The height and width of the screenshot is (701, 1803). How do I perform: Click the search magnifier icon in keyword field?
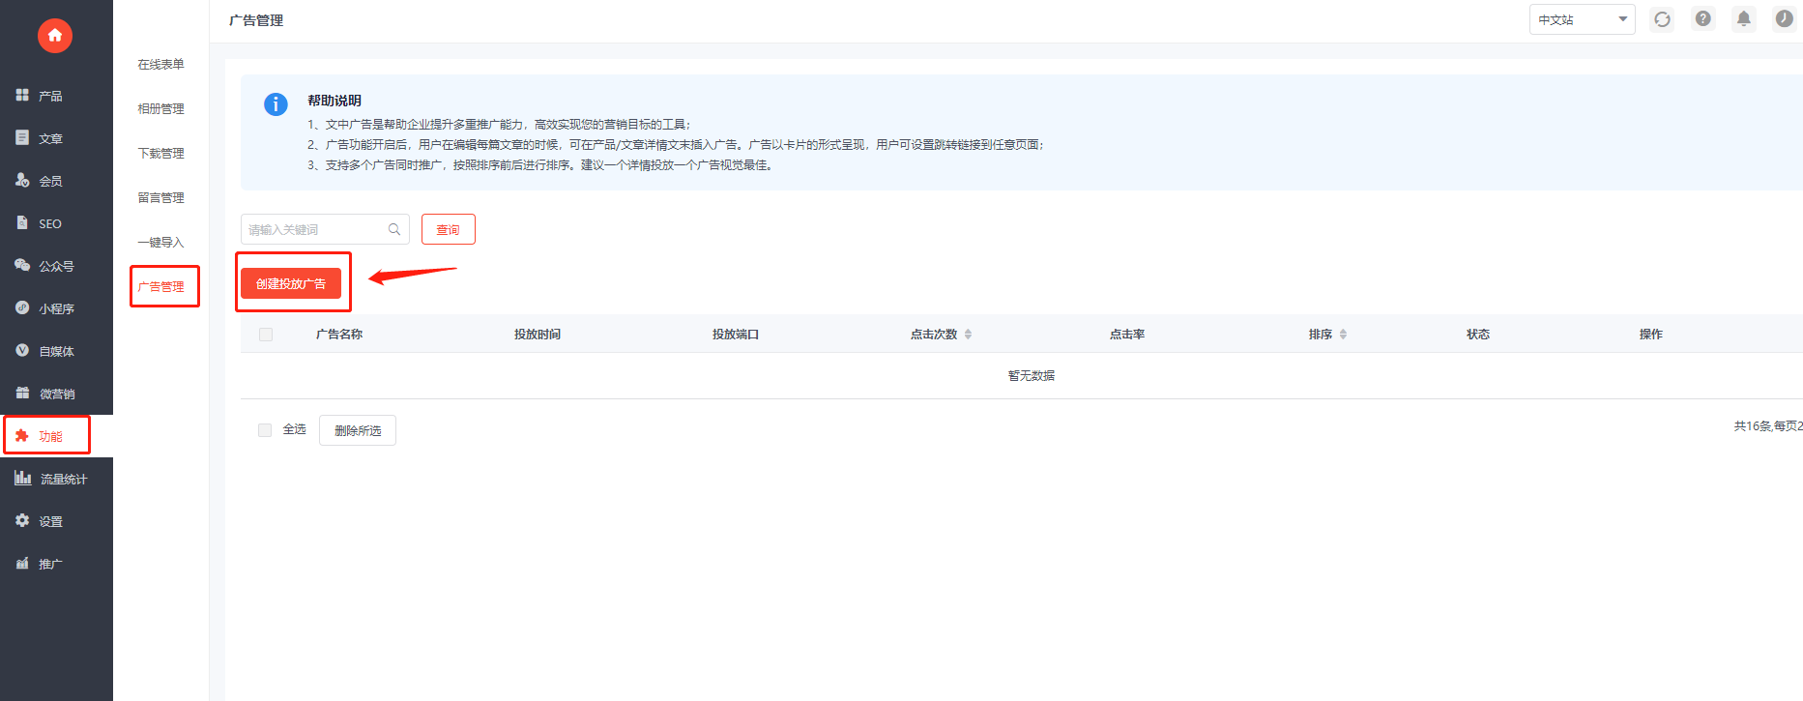pyautogui.click(x=394, y=229)
